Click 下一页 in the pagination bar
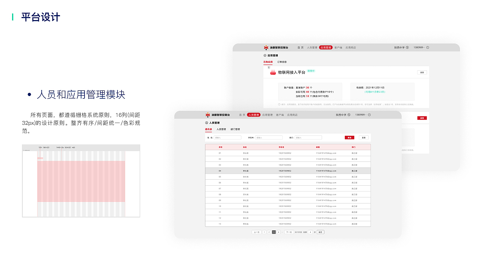The image size is (485, 267). [289, 232]
